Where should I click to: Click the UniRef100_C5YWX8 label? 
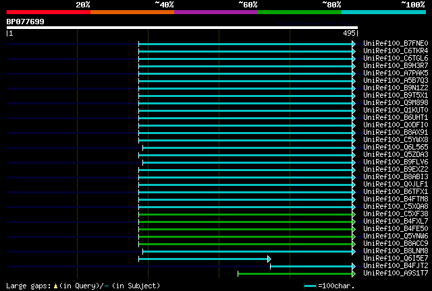point(396,140)
